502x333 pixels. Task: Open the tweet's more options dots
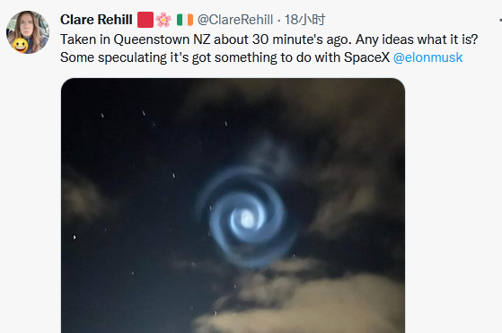tap(500, 20)
